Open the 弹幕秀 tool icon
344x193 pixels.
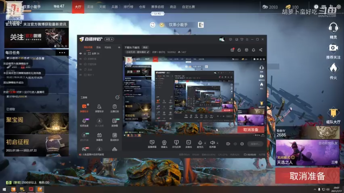(x=99, y=137)
